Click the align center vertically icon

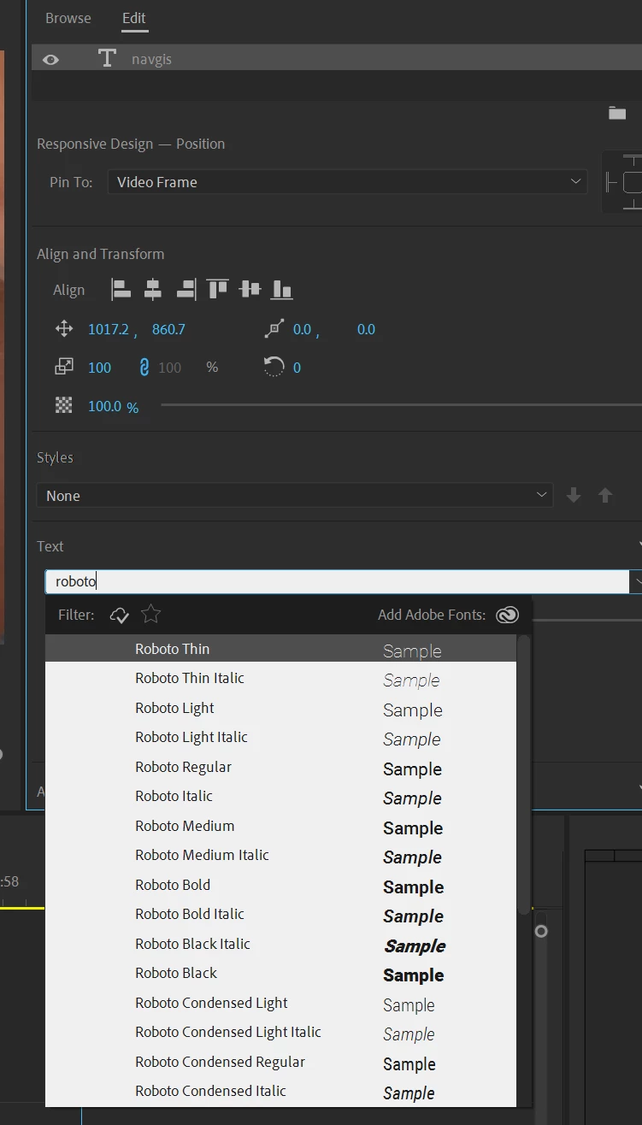(x=250, y=290)
